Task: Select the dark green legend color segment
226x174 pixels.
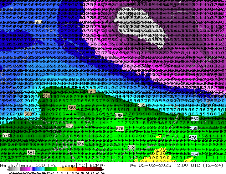Action: [46, 169]
